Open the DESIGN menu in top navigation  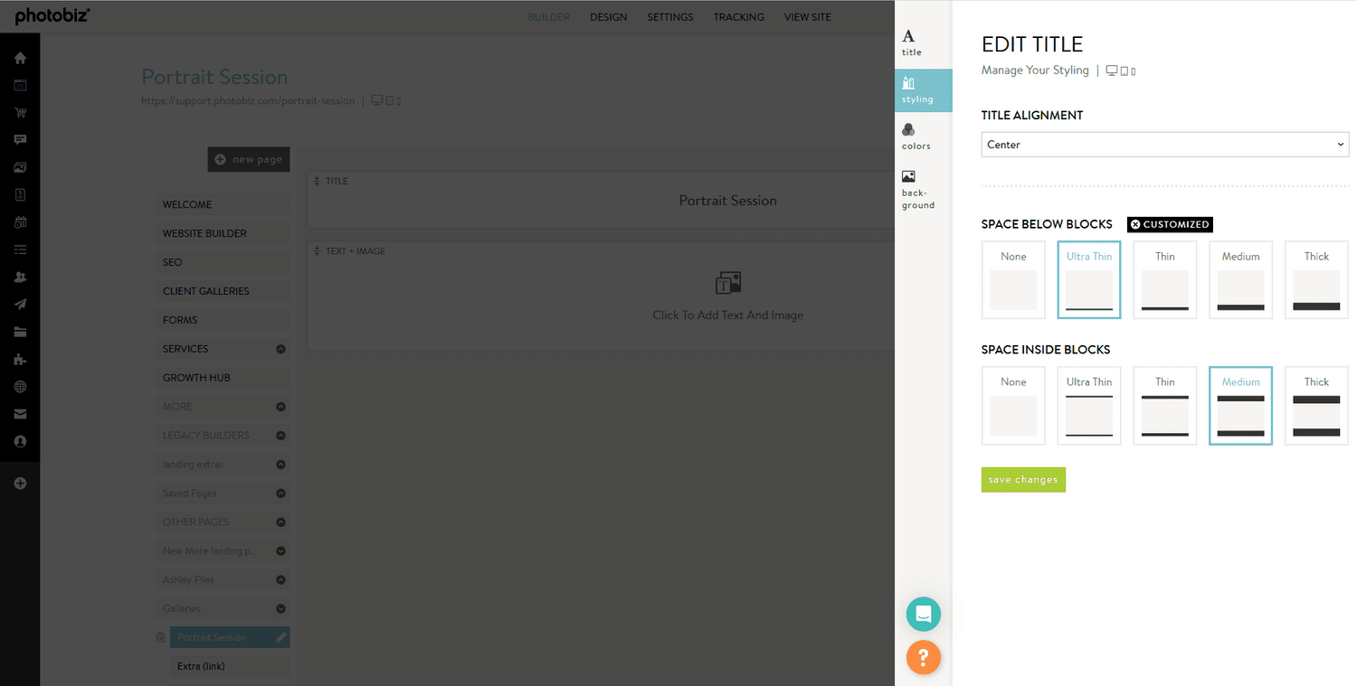(x=608, y=17)
